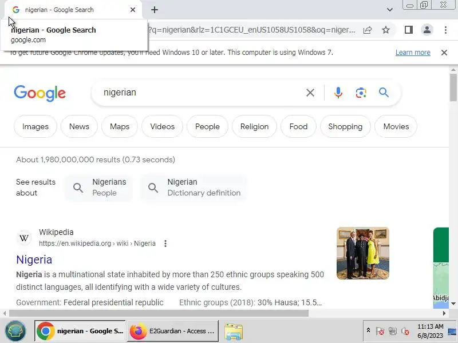Click Government: Federal presidential republic text
This screenshot has width=458, height=343.
coord(90,302)
